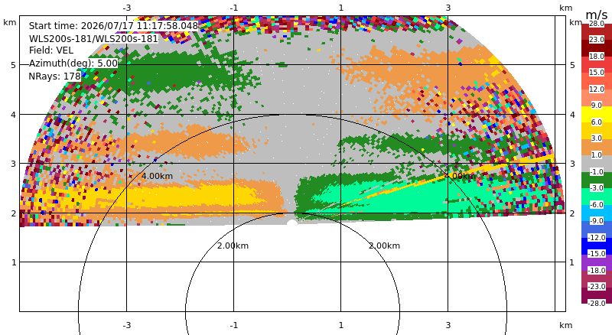Click the WLS200s-181 instrument name label
Viewport: 612px width, 335px height.
tap(93, 39)
